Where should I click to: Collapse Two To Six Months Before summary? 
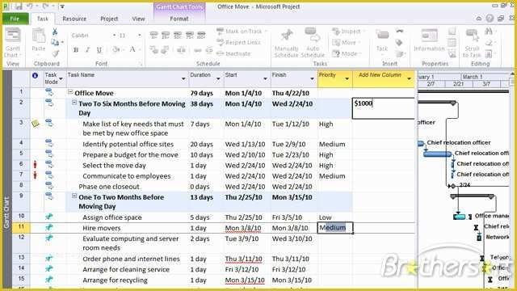(74, 103)
